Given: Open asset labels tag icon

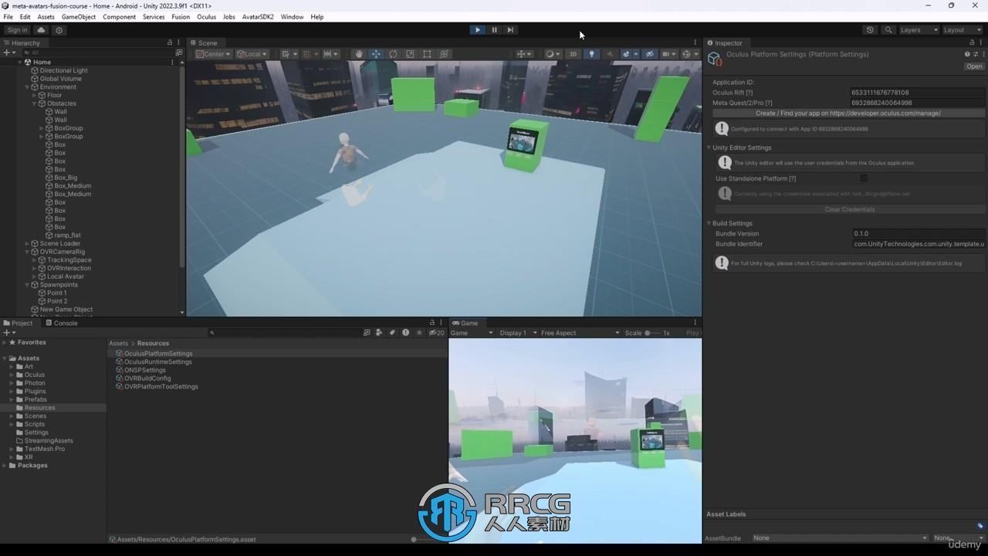Looking at the screenshot, I should (x=980, y=526).
